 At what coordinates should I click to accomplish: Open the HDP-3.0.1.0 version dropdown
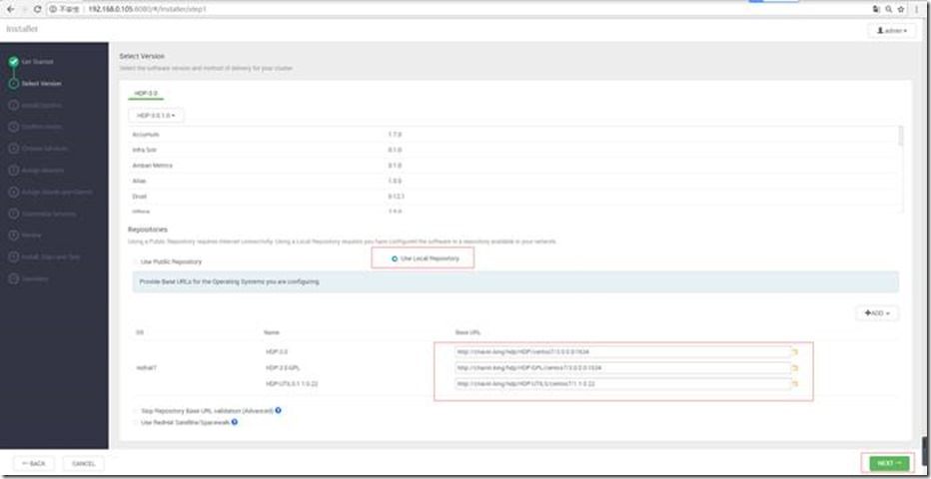point(157,116)
